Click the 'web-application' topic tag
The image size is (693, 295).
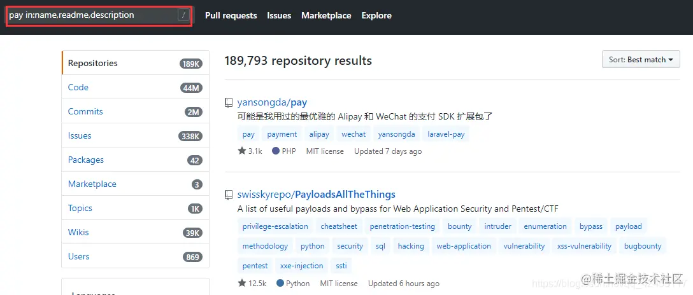click(464, 246)
